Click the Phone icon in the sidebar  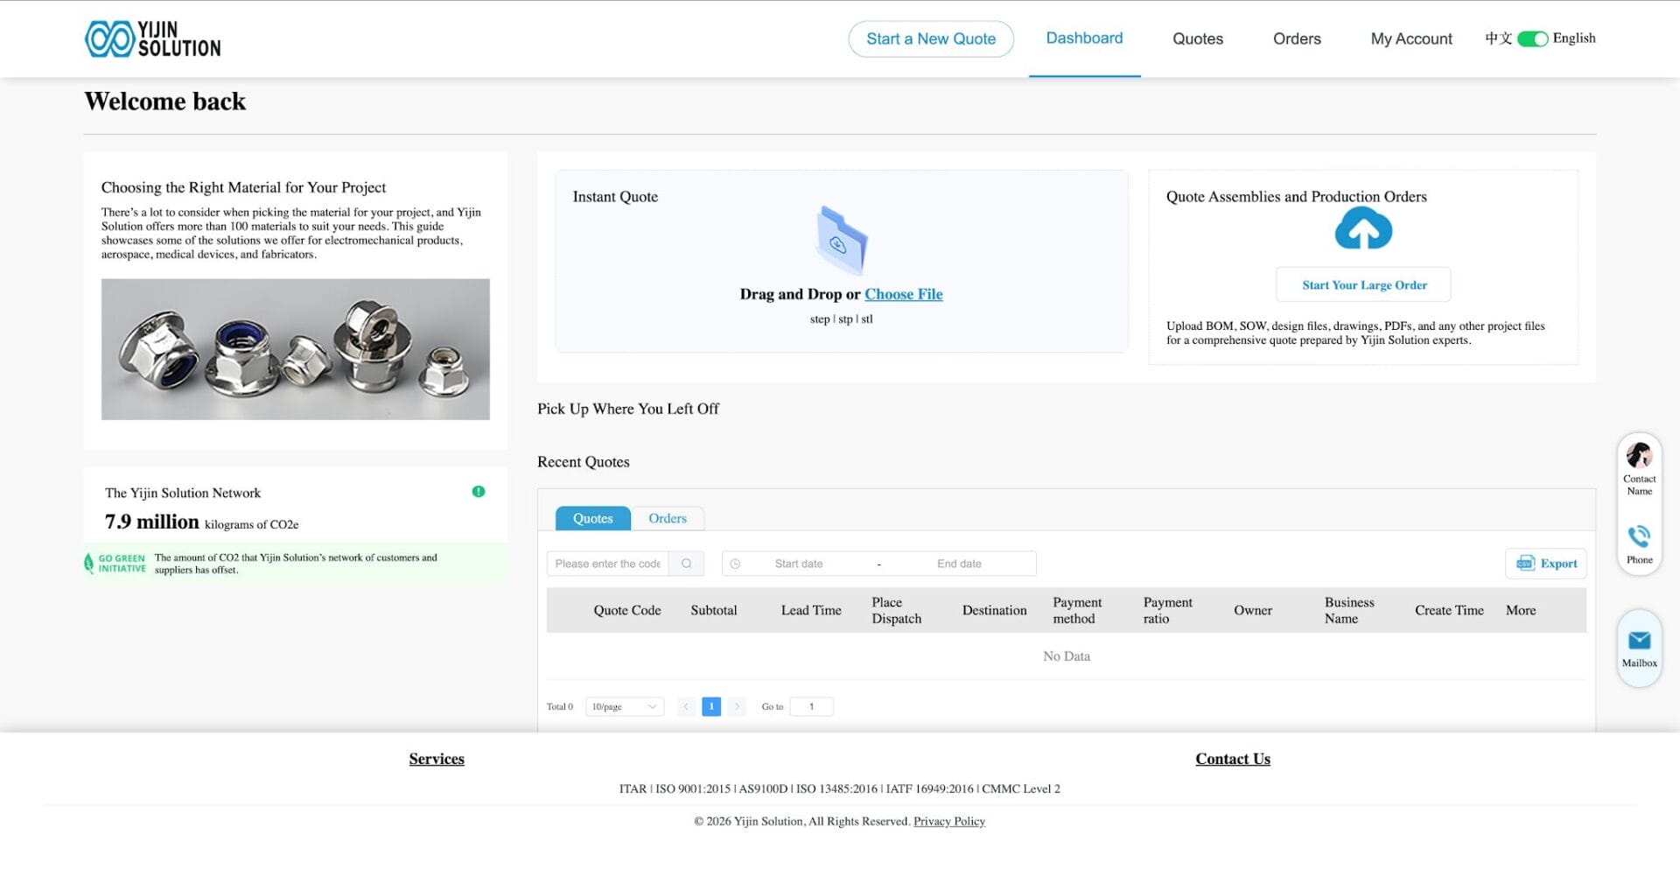1638,536
